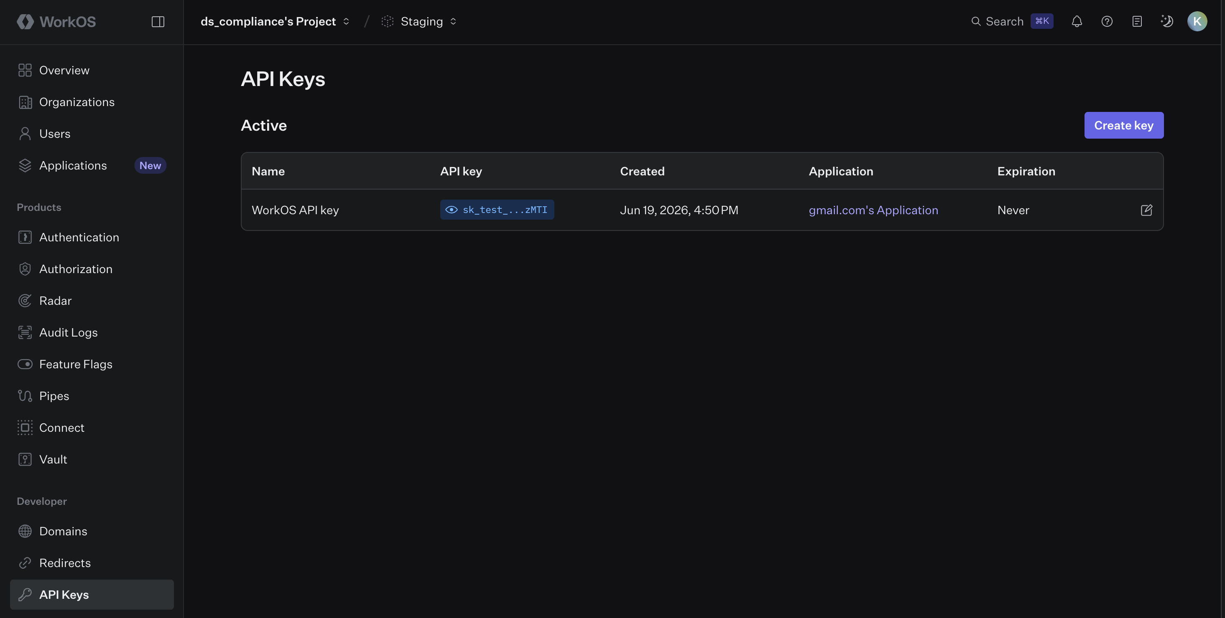1225x618 pixels.
Task: Open Vault in sidebar
Action: click(92, 459)
